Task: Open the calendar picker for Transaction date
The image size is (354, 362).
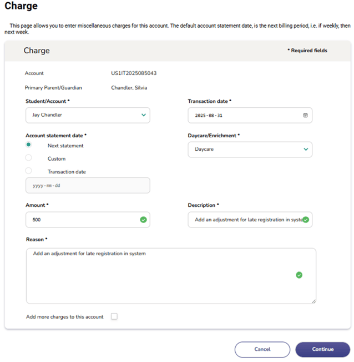Action: point(305,116)
